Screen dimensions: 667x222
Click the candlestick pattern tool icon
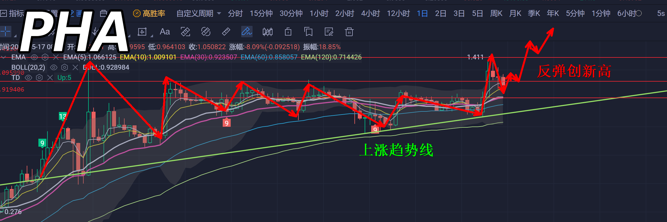tap(267, 32)
